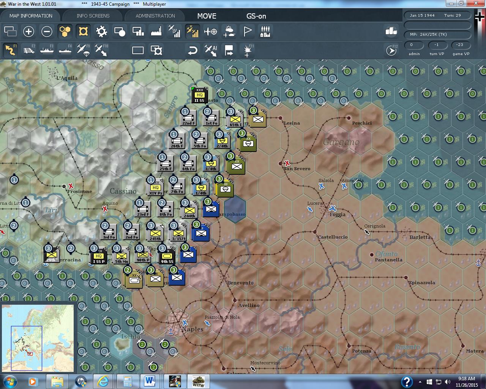Viewport: 486px width, 389px height.
Task: Toggle the hex control outline button
Action: pos(83,31)
